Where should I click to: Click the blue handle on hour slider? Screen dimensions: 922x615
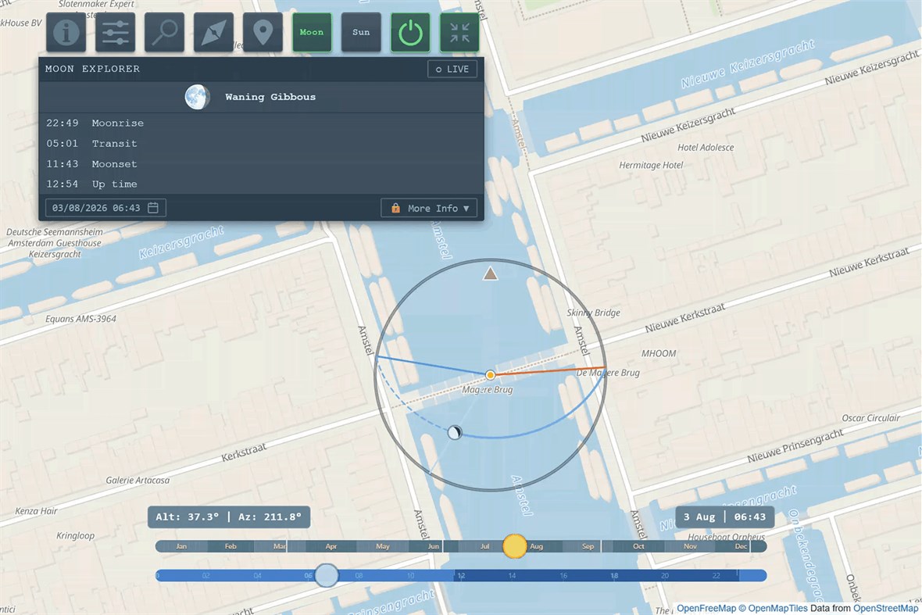327,575
